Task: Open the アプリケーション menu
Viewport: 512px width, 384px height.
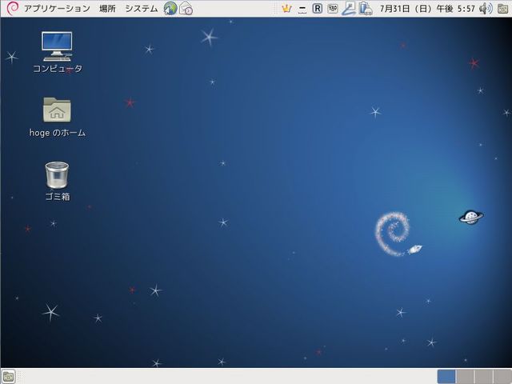Action: [x=56, y=8]
